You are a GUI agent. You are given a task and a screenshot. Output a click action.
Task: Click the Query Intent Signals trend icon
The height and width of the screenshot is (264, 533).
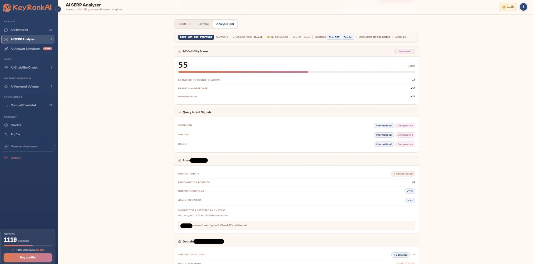(x=180, y=112)
